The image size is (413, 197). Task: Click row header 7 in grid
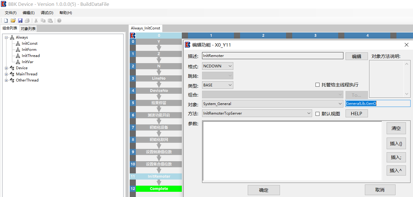[x=133, y=127]
